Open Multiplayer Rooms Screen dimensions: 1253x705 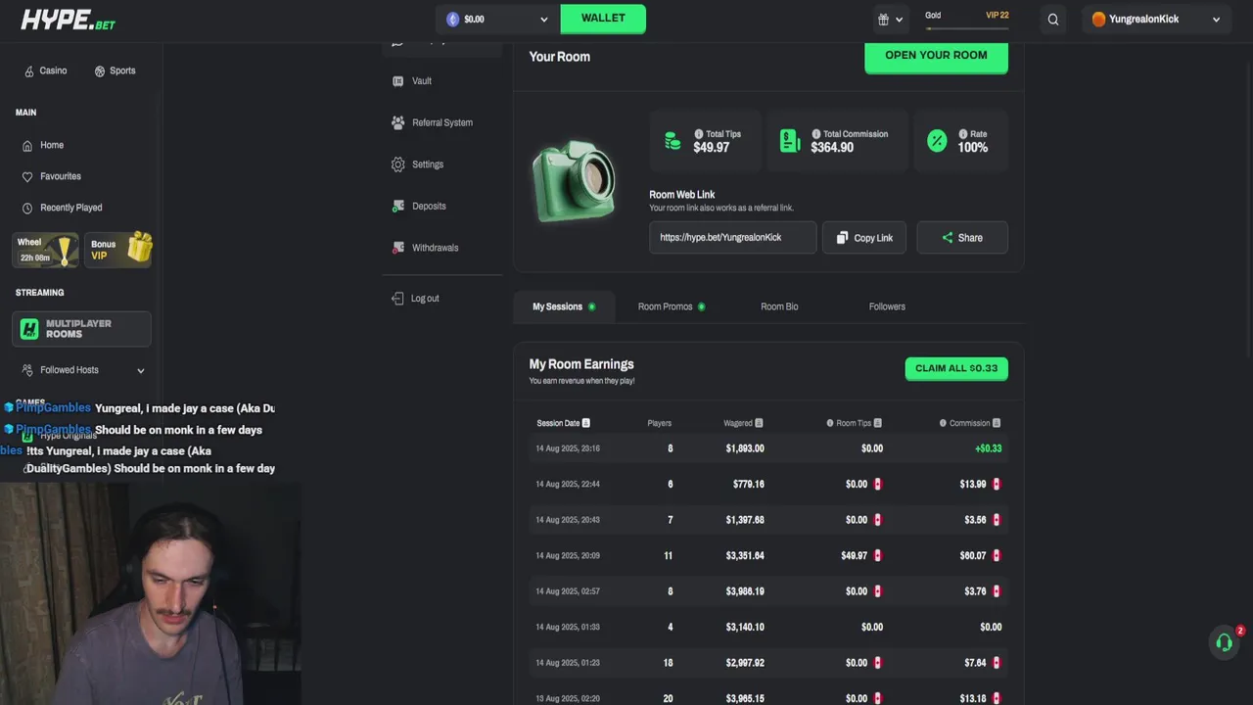point(82,329)
